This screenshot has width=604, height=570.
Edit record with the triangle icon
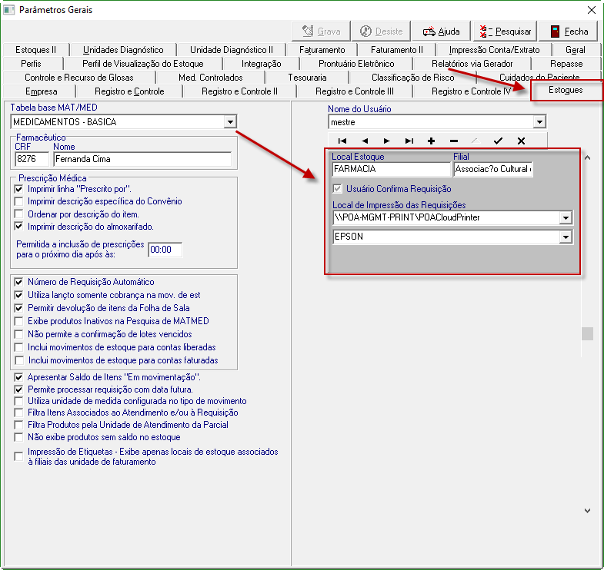(476, 141)
